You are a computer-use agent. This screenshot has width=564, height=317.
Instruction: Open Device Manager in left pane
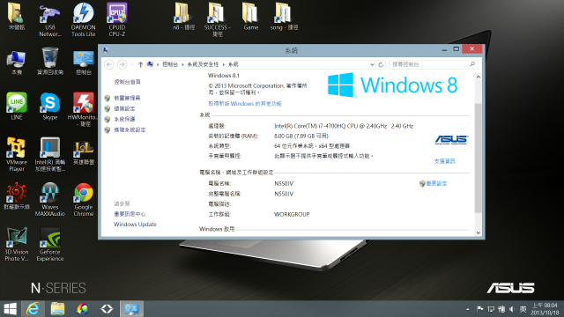coord(127,98)
